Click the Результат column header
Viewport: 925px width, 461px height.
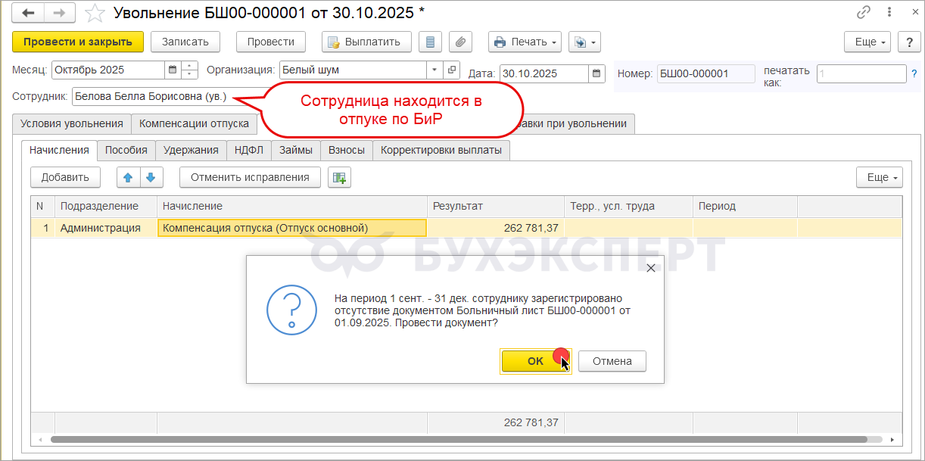tap(495, 206)
